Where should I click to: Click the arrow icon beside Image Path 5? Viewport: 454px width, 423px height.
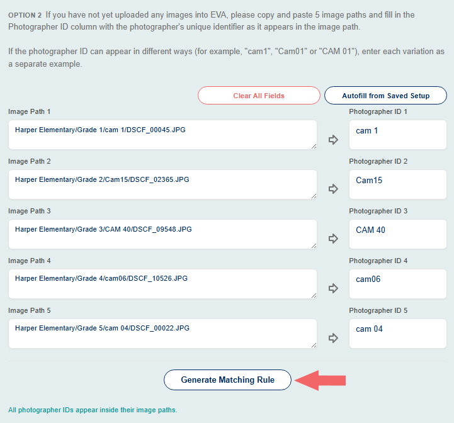333,338
